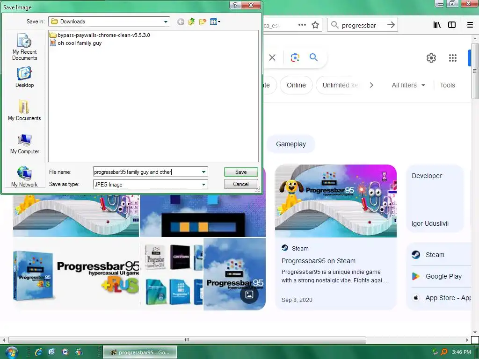479x359 pixels.
Task: Open the Steam result card image
Action: point(336,201)
